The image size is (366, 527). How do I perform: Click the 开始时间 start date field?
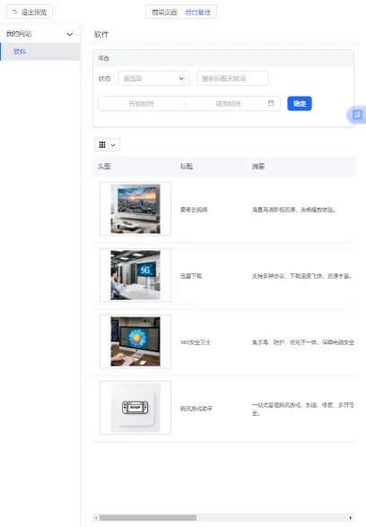click(x=142, y=104)
